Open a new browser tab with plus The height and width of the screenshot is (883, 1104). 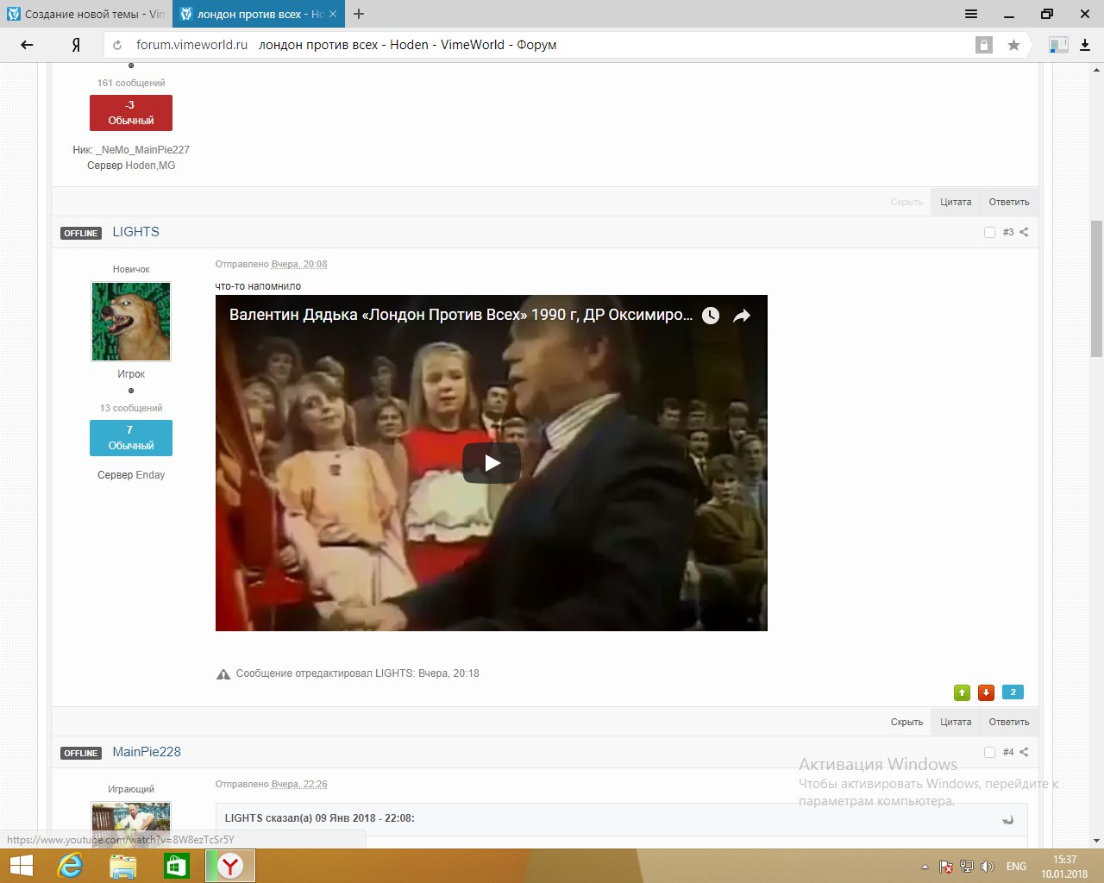359,14
